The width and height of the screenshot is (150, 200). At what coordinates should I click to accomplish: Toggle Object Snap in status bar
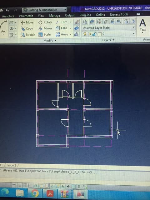point(41,186)
